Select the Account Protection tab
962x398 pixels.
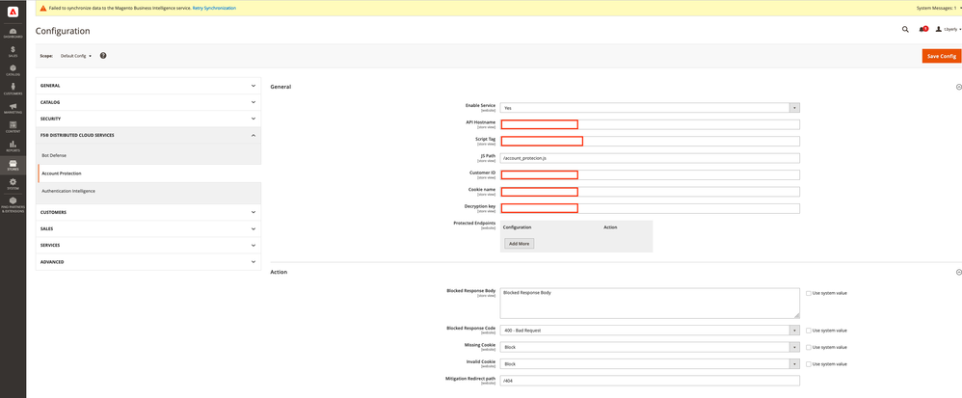[148, 173]
